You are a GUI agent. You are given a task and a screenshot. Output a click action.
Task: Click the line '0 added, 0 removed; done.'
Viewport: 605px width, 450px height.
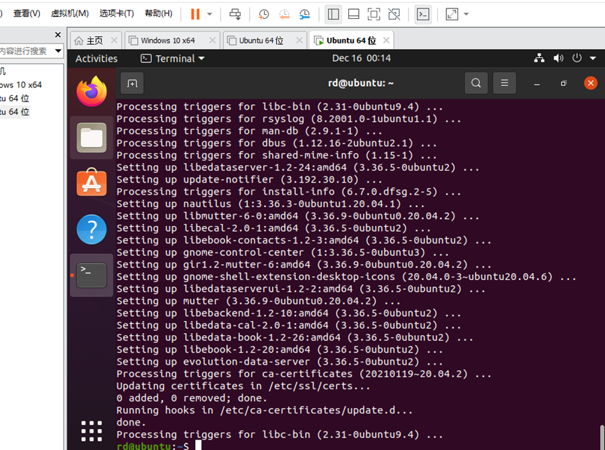tap(192, 398)
